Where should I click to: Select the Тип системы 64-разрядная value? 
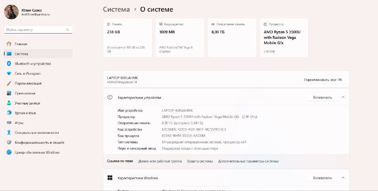[x=204, y=142]
